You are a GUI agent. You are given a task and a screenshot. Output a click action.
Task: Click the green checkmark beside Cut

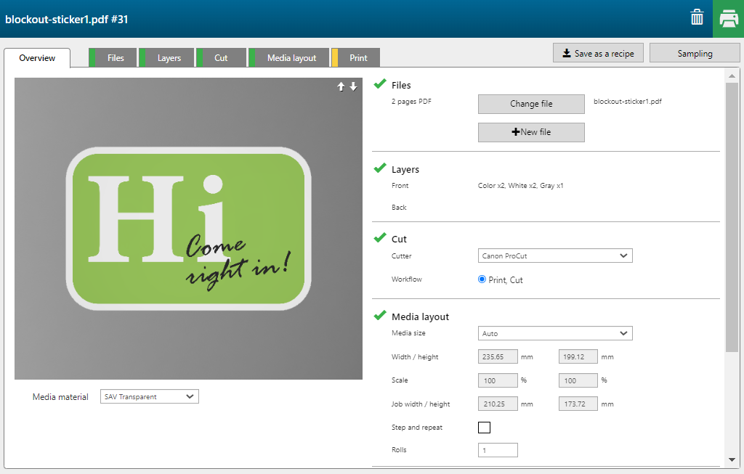click(379, 238)
